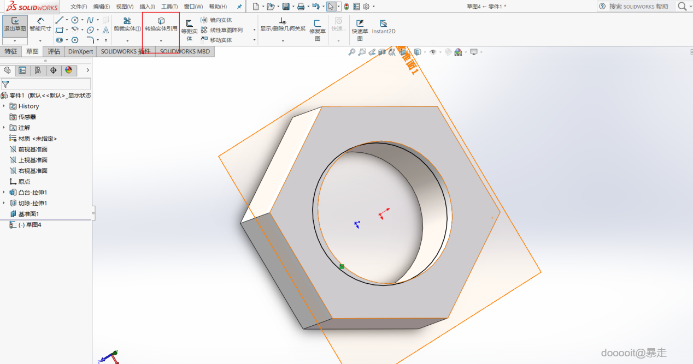Click the Mirror Entities (镜向实体) tool
Screen dimensions: 693x364
[216, 20]
